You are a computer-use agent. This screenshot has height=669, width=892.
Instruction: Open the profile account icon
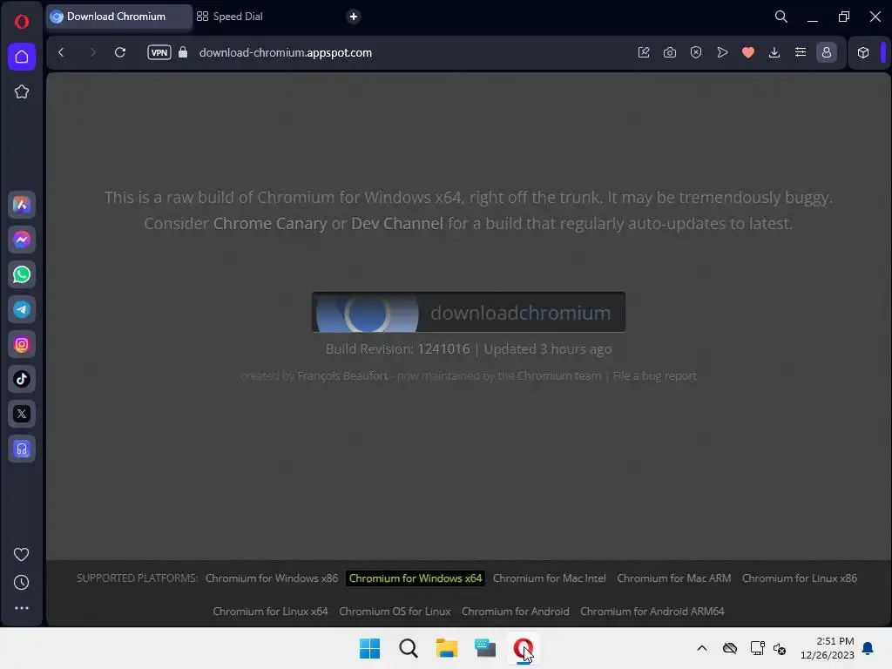(x=827, y=52)
